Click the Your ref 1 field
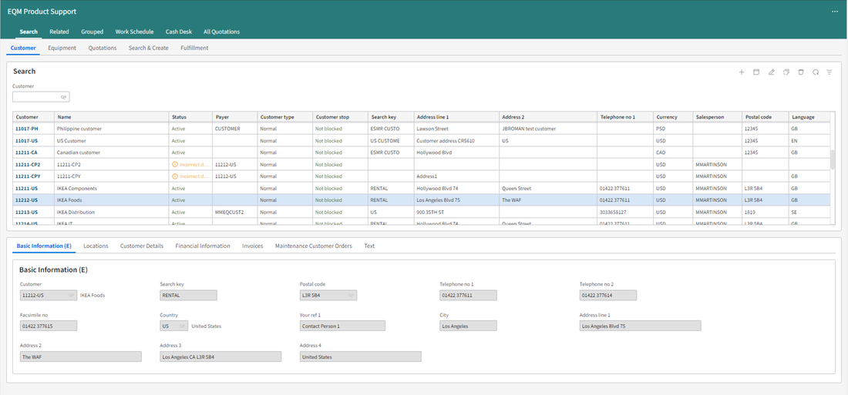 (342, 326)
